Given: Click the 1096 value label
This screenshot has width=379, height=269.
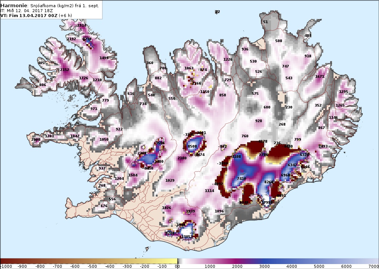Looking at the screenshot, I should [x=219, y=211].
